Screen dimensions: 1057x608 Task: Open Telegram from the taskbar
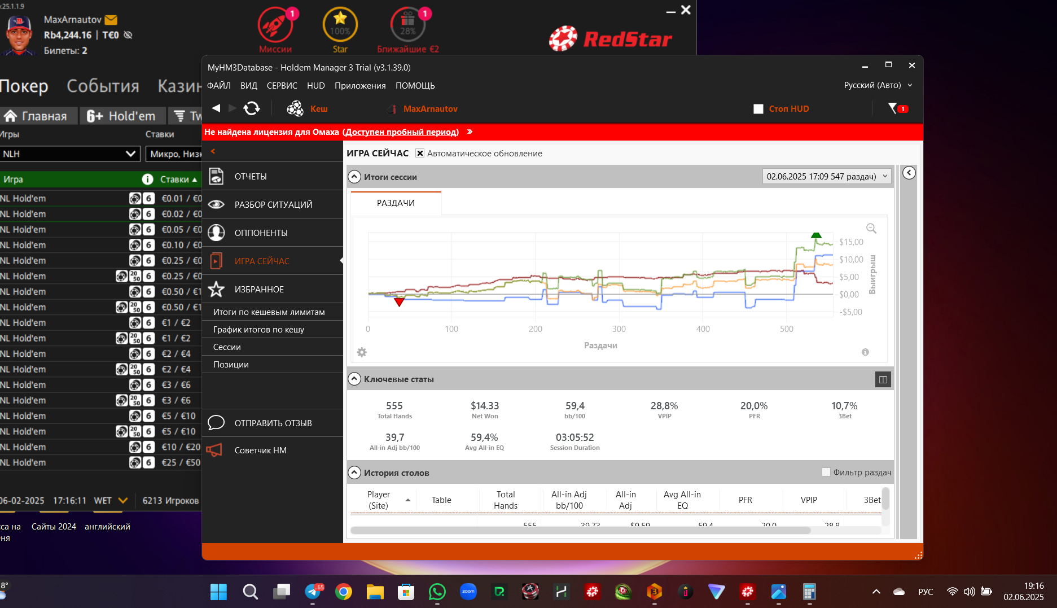[x=313, y=592]
